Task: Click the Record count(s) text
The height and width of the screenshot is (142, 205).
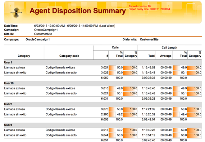Action: click(139, 6)
